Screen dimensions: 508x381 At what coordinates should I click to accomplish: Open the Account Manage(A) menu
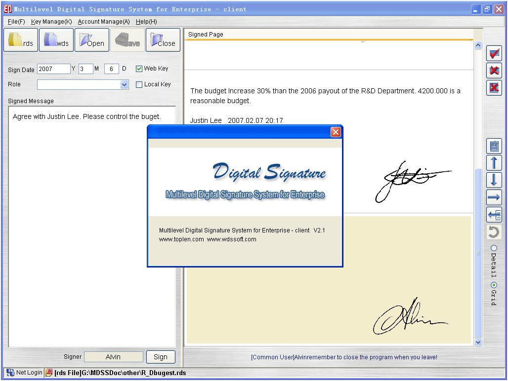pos(104,22)
